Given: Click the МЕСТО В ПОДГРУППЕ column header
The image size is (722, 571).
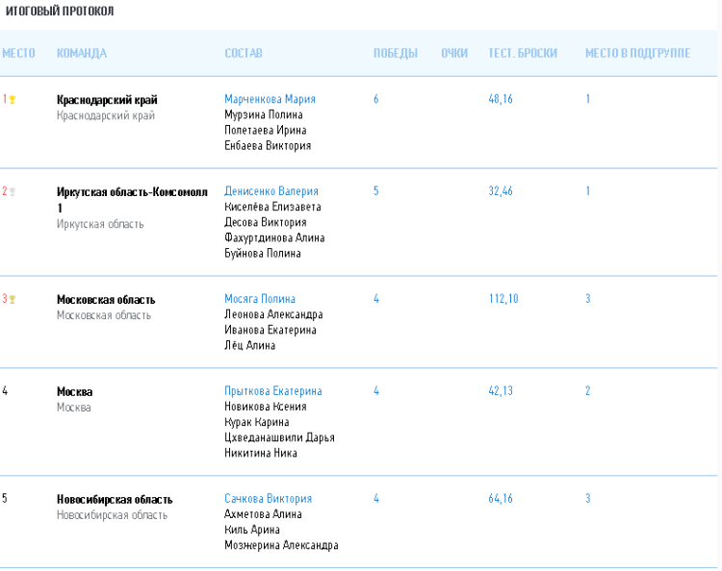Looking at the screenshot, I should pos(637,54).
